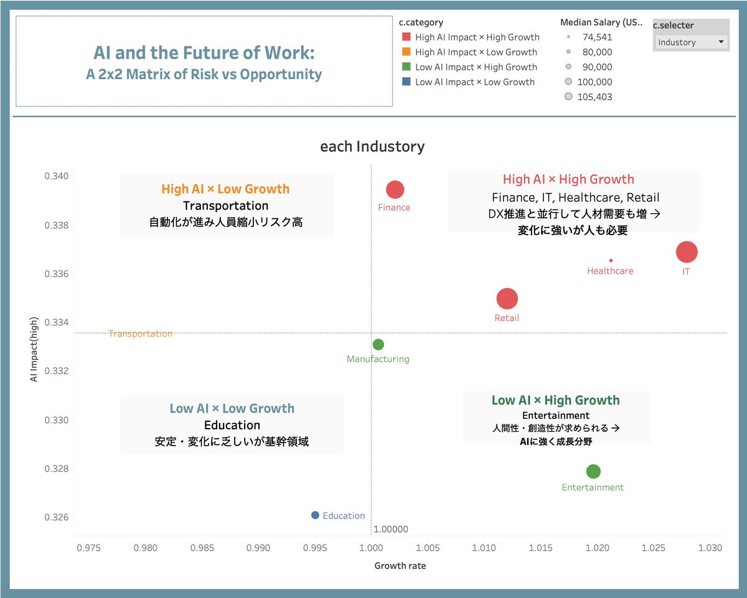The height and width of the screenshot is (598, 747).
Task: Click the largest 105,403 salary legend circle
Action: coord(567,96)
